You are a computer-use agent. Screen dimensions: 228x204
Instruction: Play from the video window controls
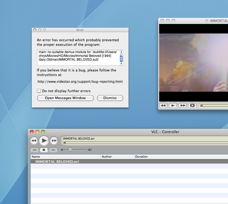click(173, 105)
